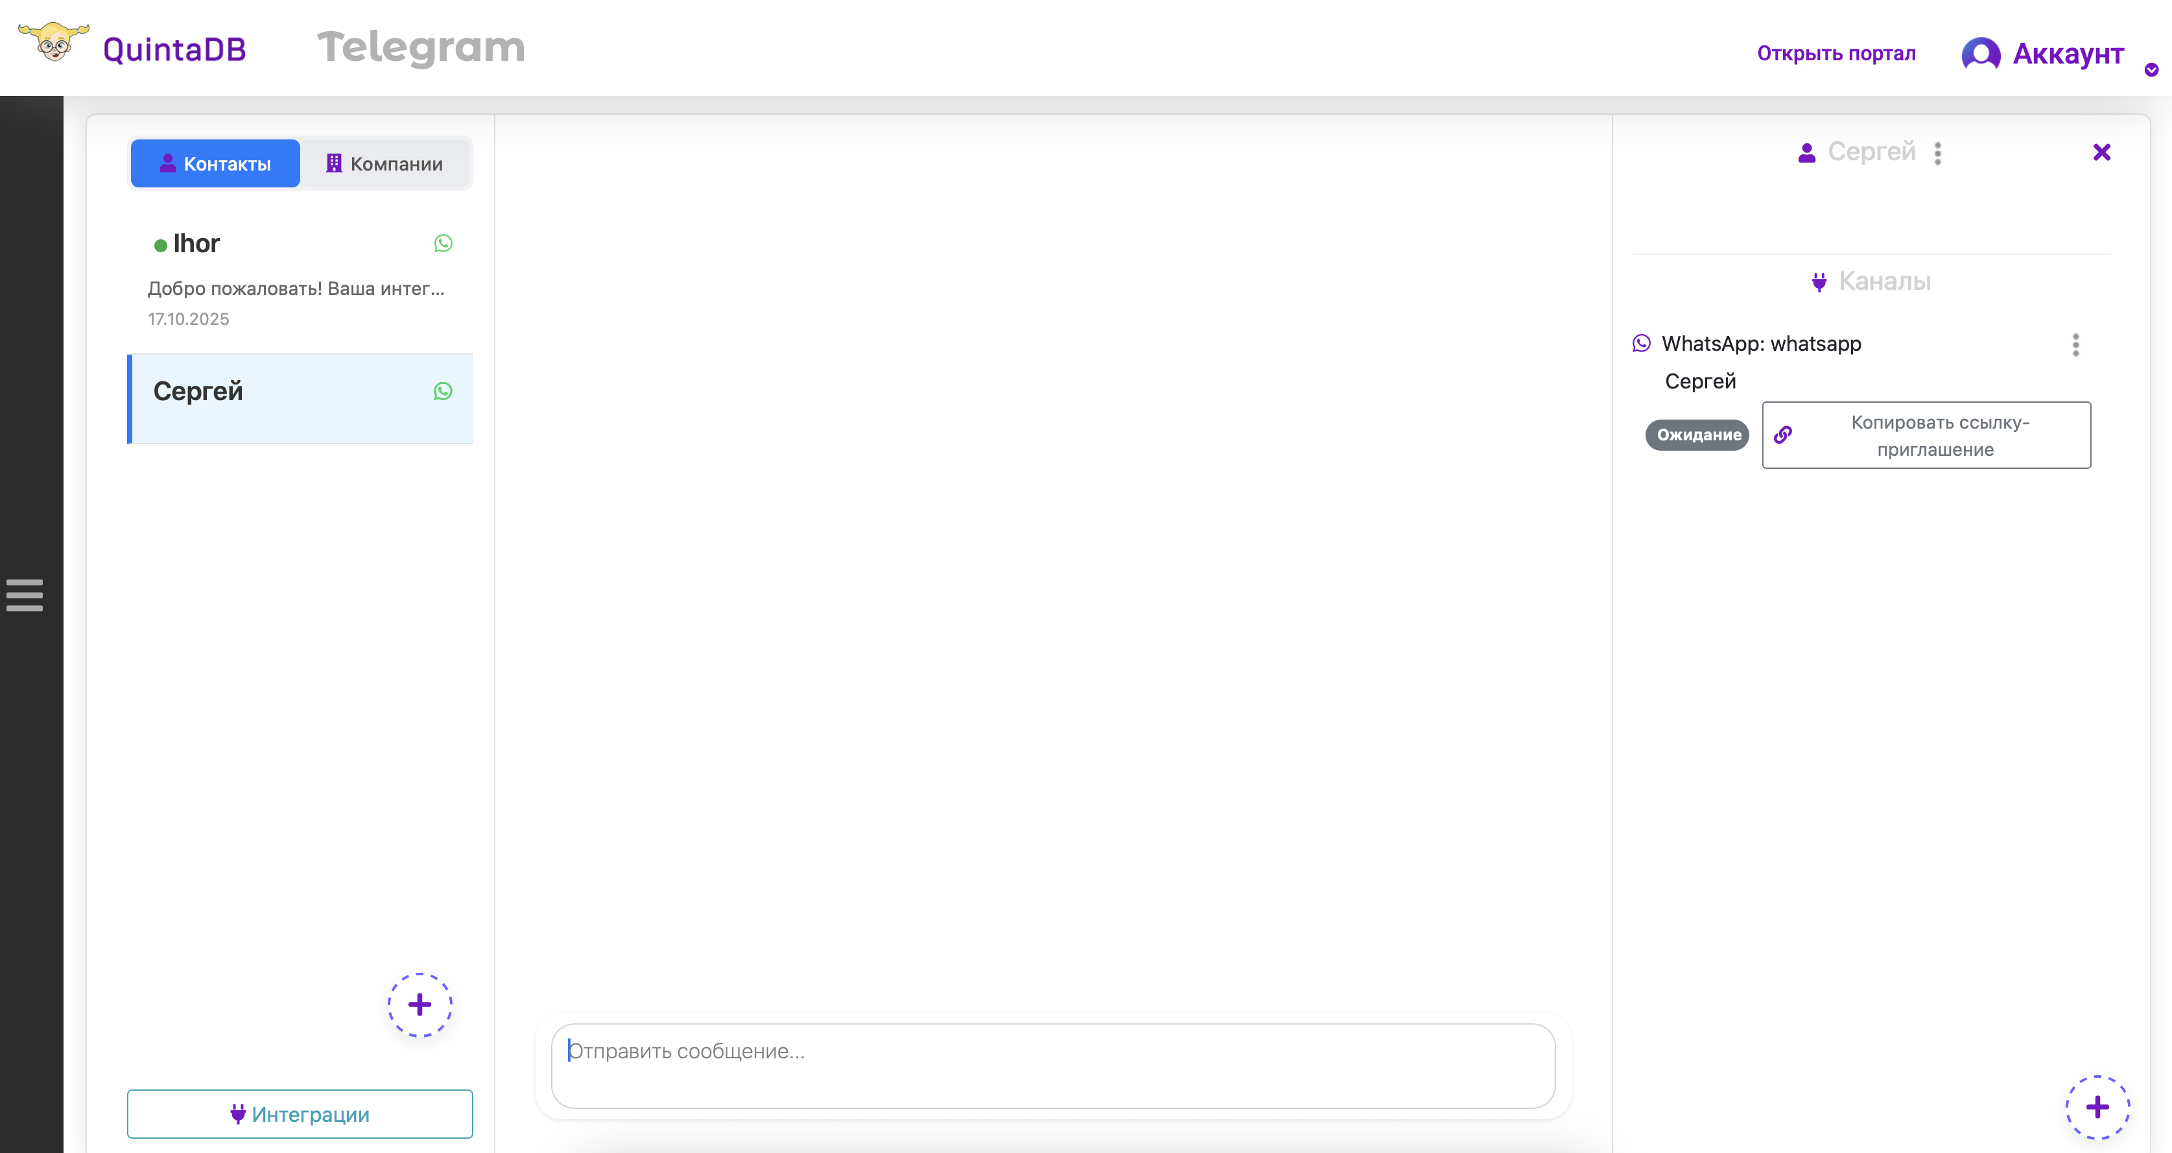The width and height of the screenshot is (2172, 1153).
Task: Click the plus icon in the bottom right corner
Action: click(2098, 1106)
